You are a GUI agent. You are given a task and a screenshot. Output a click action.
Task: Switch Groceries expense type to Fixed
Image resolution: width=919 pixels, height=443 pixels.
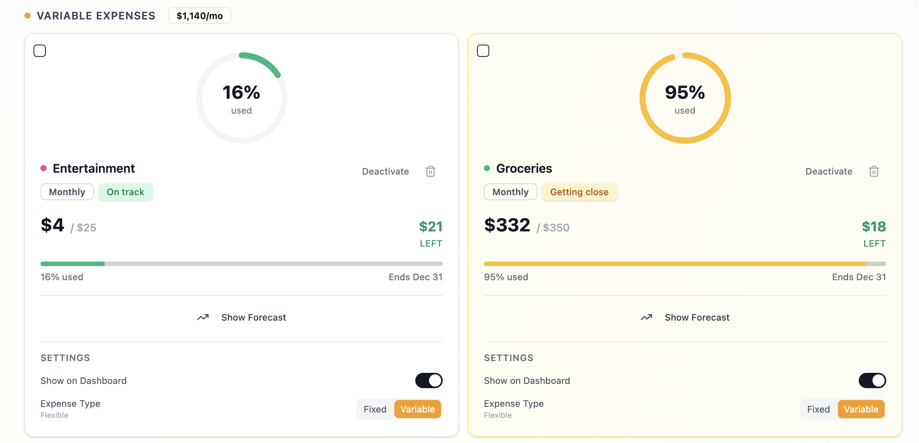(x=818, y=409)
